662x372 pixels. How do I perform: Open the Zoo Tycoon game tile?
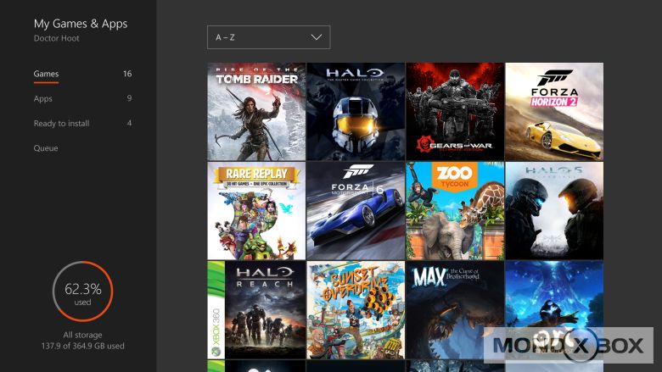click(x=454, y=211)
